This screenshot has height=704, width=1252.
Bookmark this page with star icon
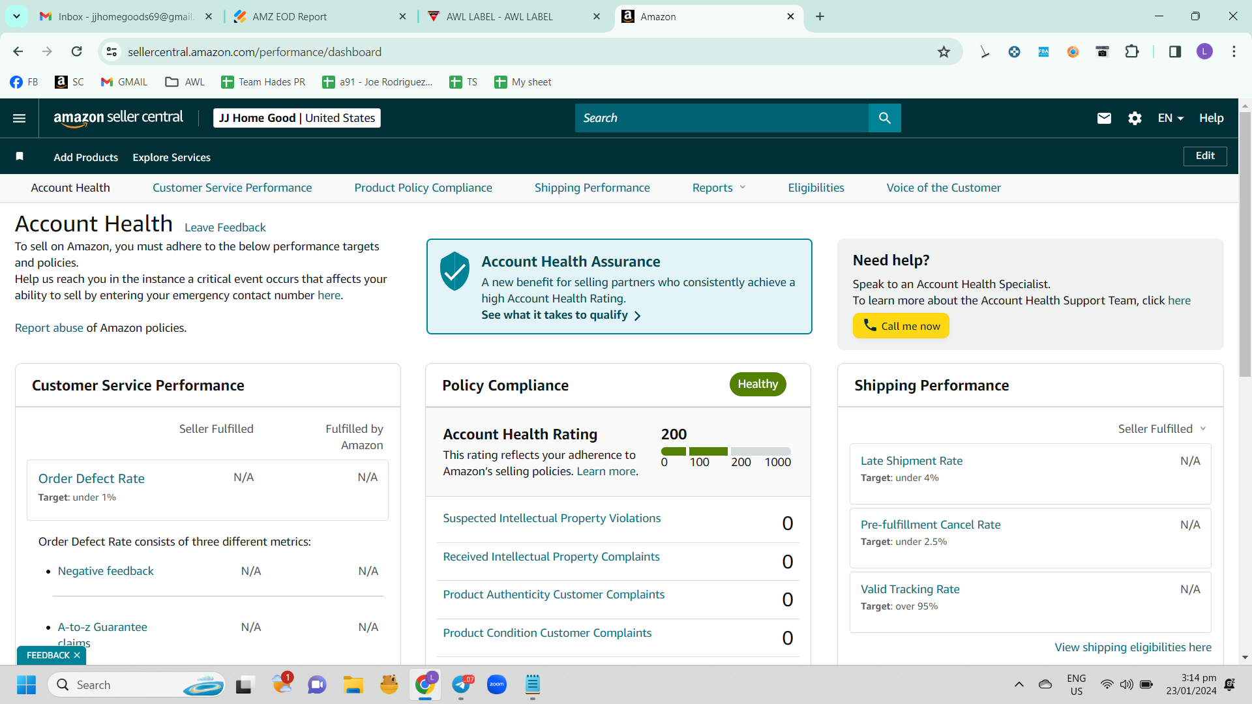tap(944, 52)
